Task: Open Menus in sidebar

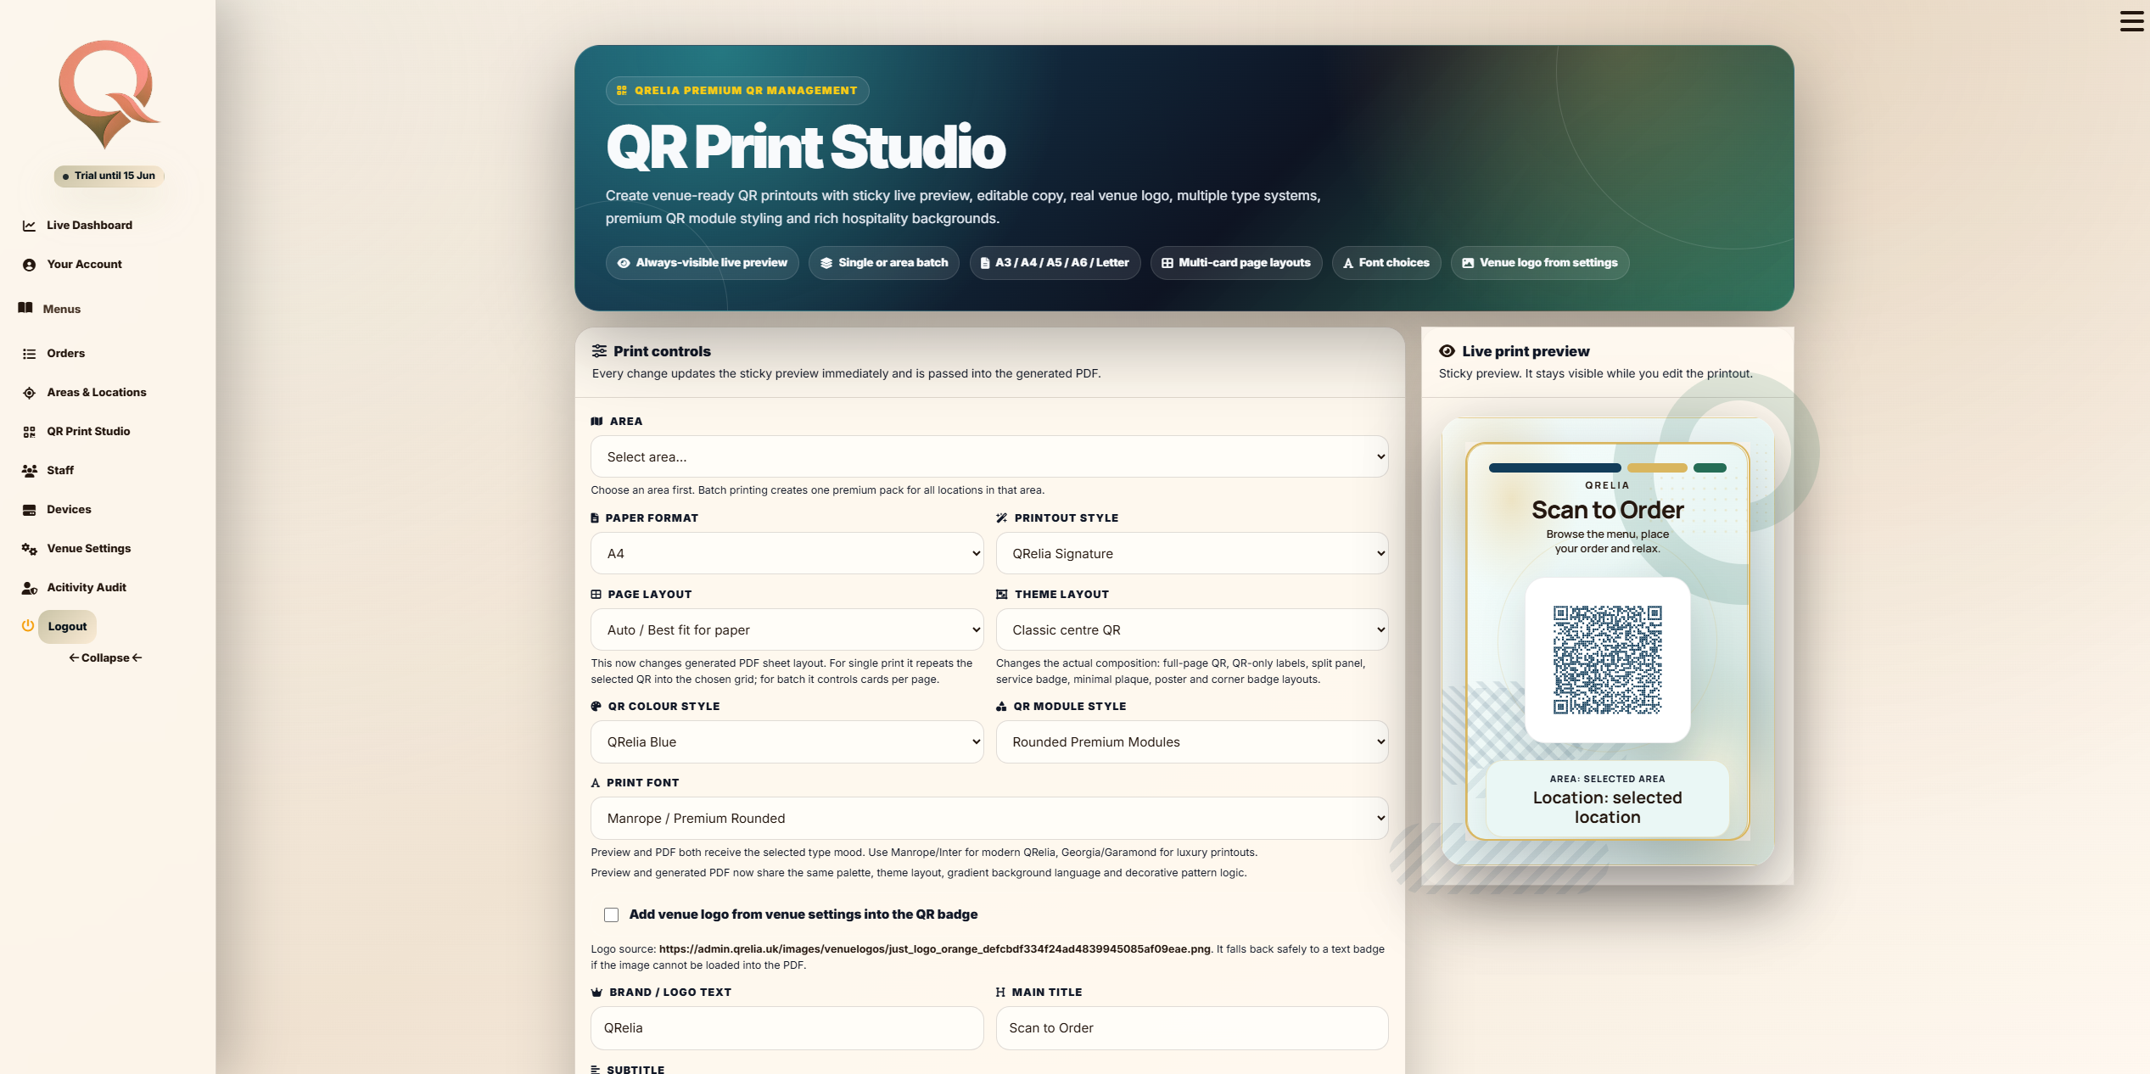Action: [x=61, y=309]
